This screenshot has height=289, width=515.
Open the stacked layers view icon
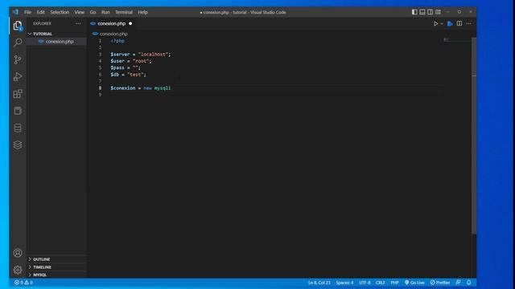pyautogui.click(x=18, y=144)
